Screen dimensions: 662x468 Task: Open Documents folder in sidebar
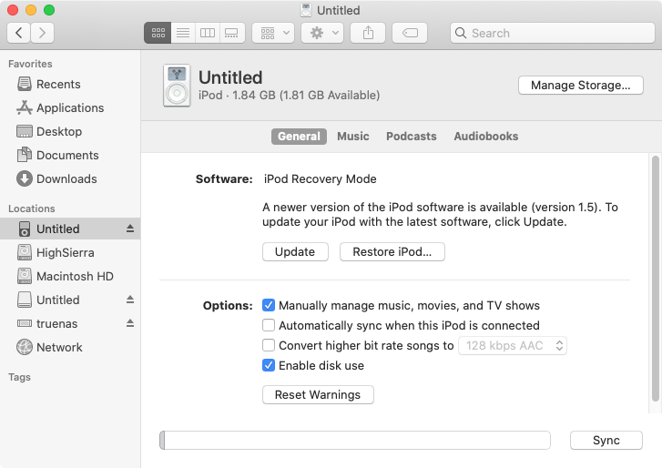[x=70, y=156]
